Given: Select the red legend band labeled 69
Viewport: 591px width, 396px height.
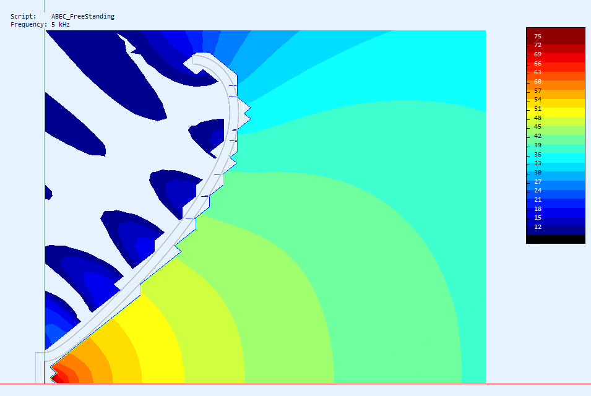Looking at the screenshot, I should click(x=556, y=58).
